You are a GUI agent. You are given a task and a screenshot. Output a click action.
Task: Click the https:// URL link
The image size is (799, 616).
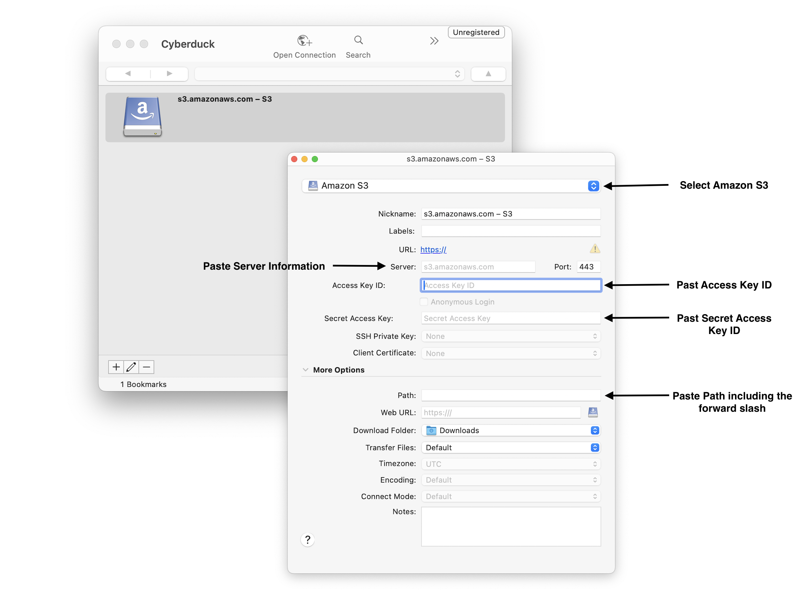(x=433, y=249)
